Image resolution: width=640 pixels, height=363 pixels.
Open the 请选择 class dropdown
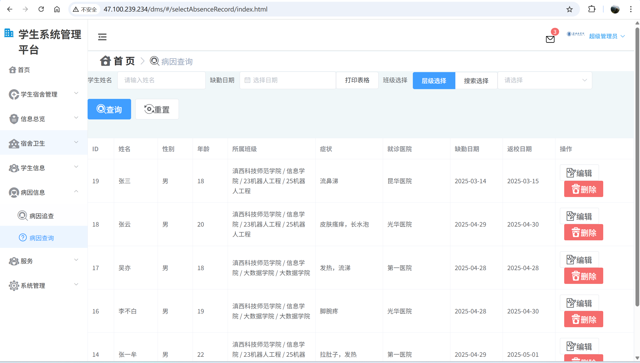(x=544, y=80)
